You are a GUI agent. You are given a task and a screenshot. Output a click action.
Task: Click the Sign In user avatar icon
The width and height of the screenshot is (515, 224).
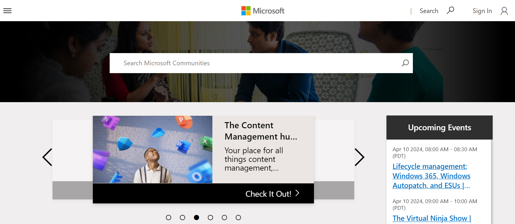[x=504, y=11]
